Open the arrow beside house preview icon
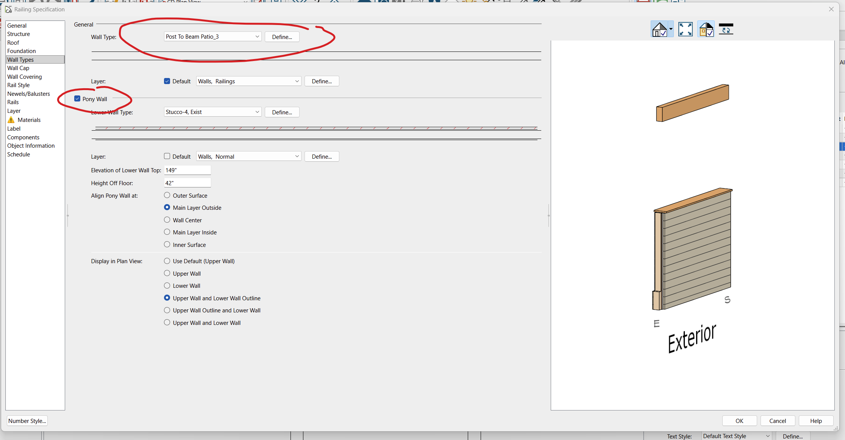 tap(671, 29)
